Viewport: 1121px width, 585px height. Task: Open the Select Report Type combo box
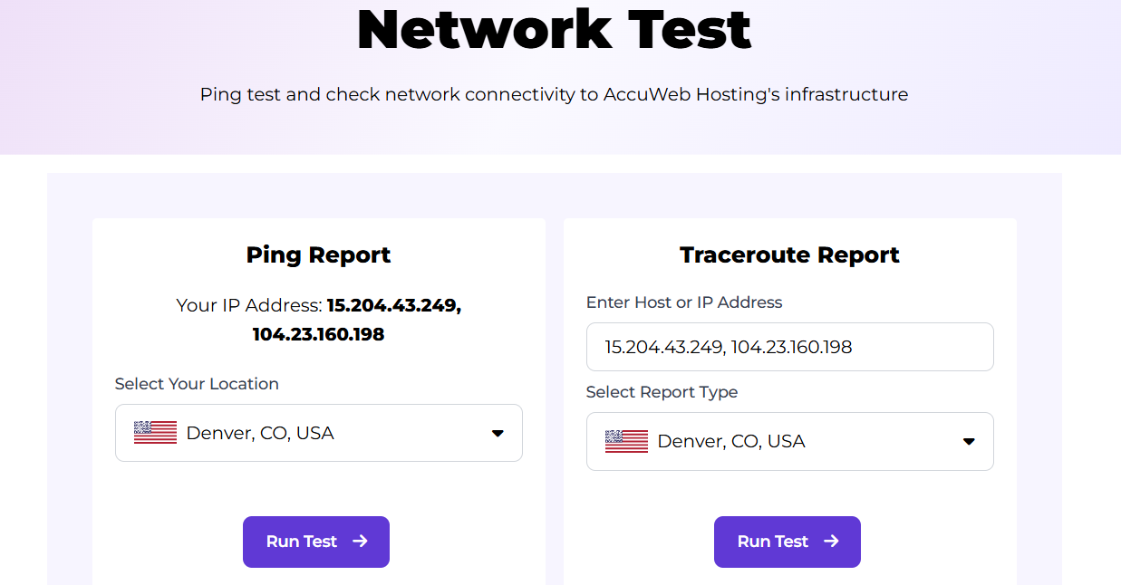[x=790, y=441]
